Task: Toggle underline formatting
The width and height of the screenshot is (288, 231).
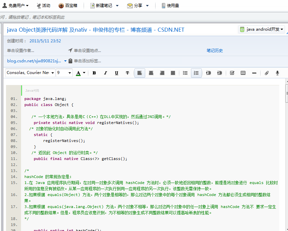Action: tap(116, 73)
